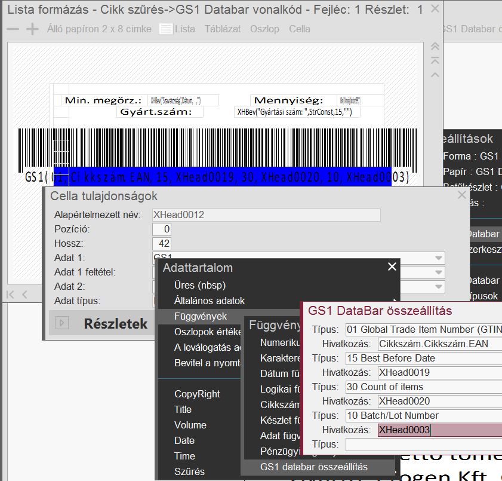Click the highlighted Hivatkozás field XHead0003
Screen dimensions: 502x481
(x=439, y=430)
